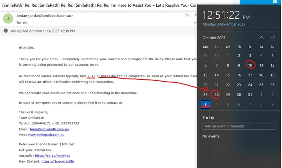Select October 12 in the calendar

273,65
